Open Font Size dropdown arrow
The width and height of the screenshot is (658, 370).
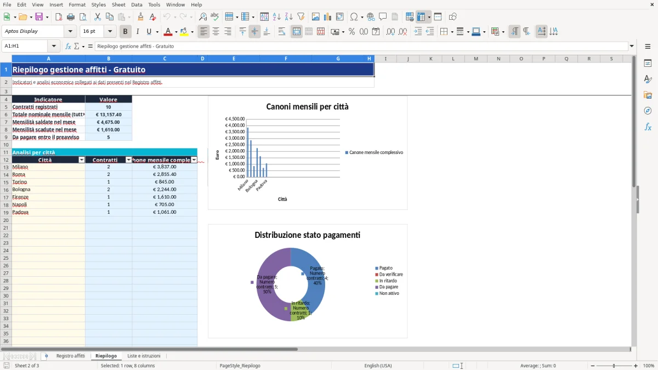[110, 32]
